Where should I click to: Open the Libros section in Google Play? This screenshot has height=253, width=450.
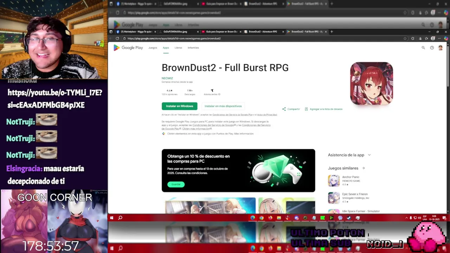[178, 48]
